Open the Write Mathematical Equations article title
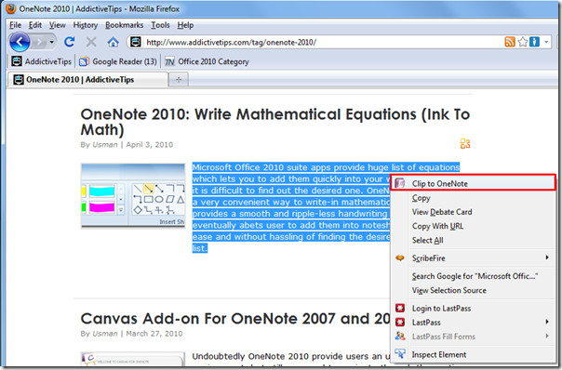562x370 pixels. coord(274,122)
